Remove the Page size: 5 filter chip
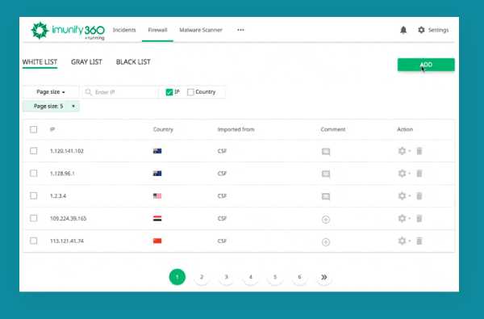Screen dimensions: 484x319 tap(73, 106)
